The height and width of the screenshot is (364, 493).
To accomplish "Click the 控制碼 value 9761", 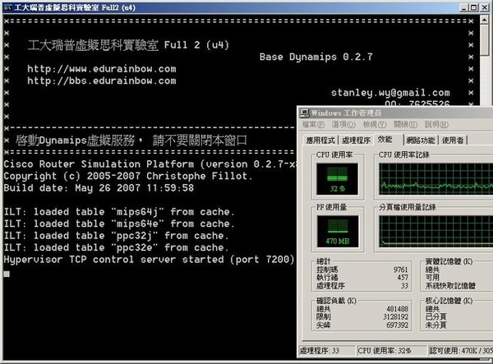I will [x=401, y=270].
